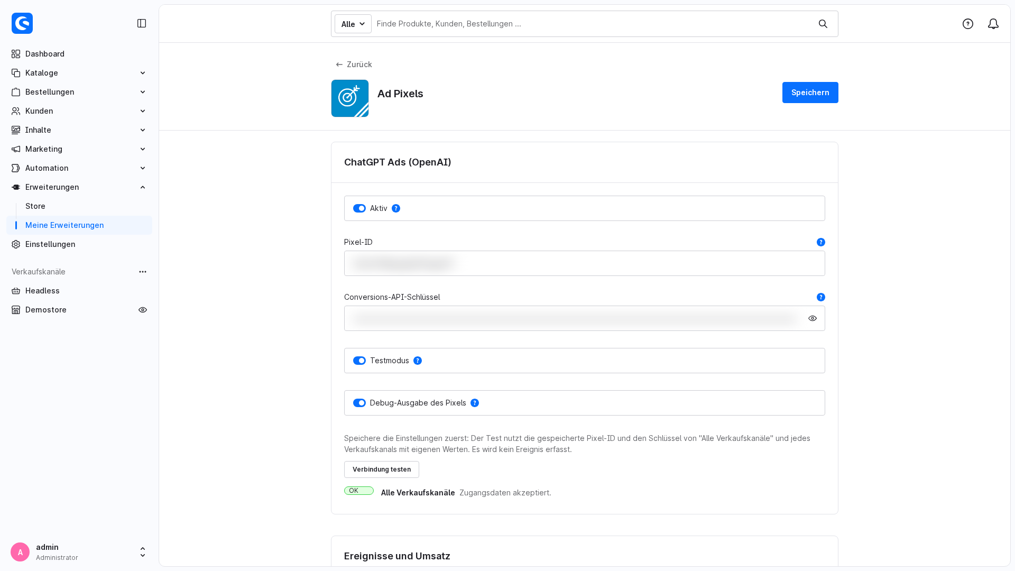
Task: Open Verkaufskanäle three-dots menu
Action: pos(143,272)
